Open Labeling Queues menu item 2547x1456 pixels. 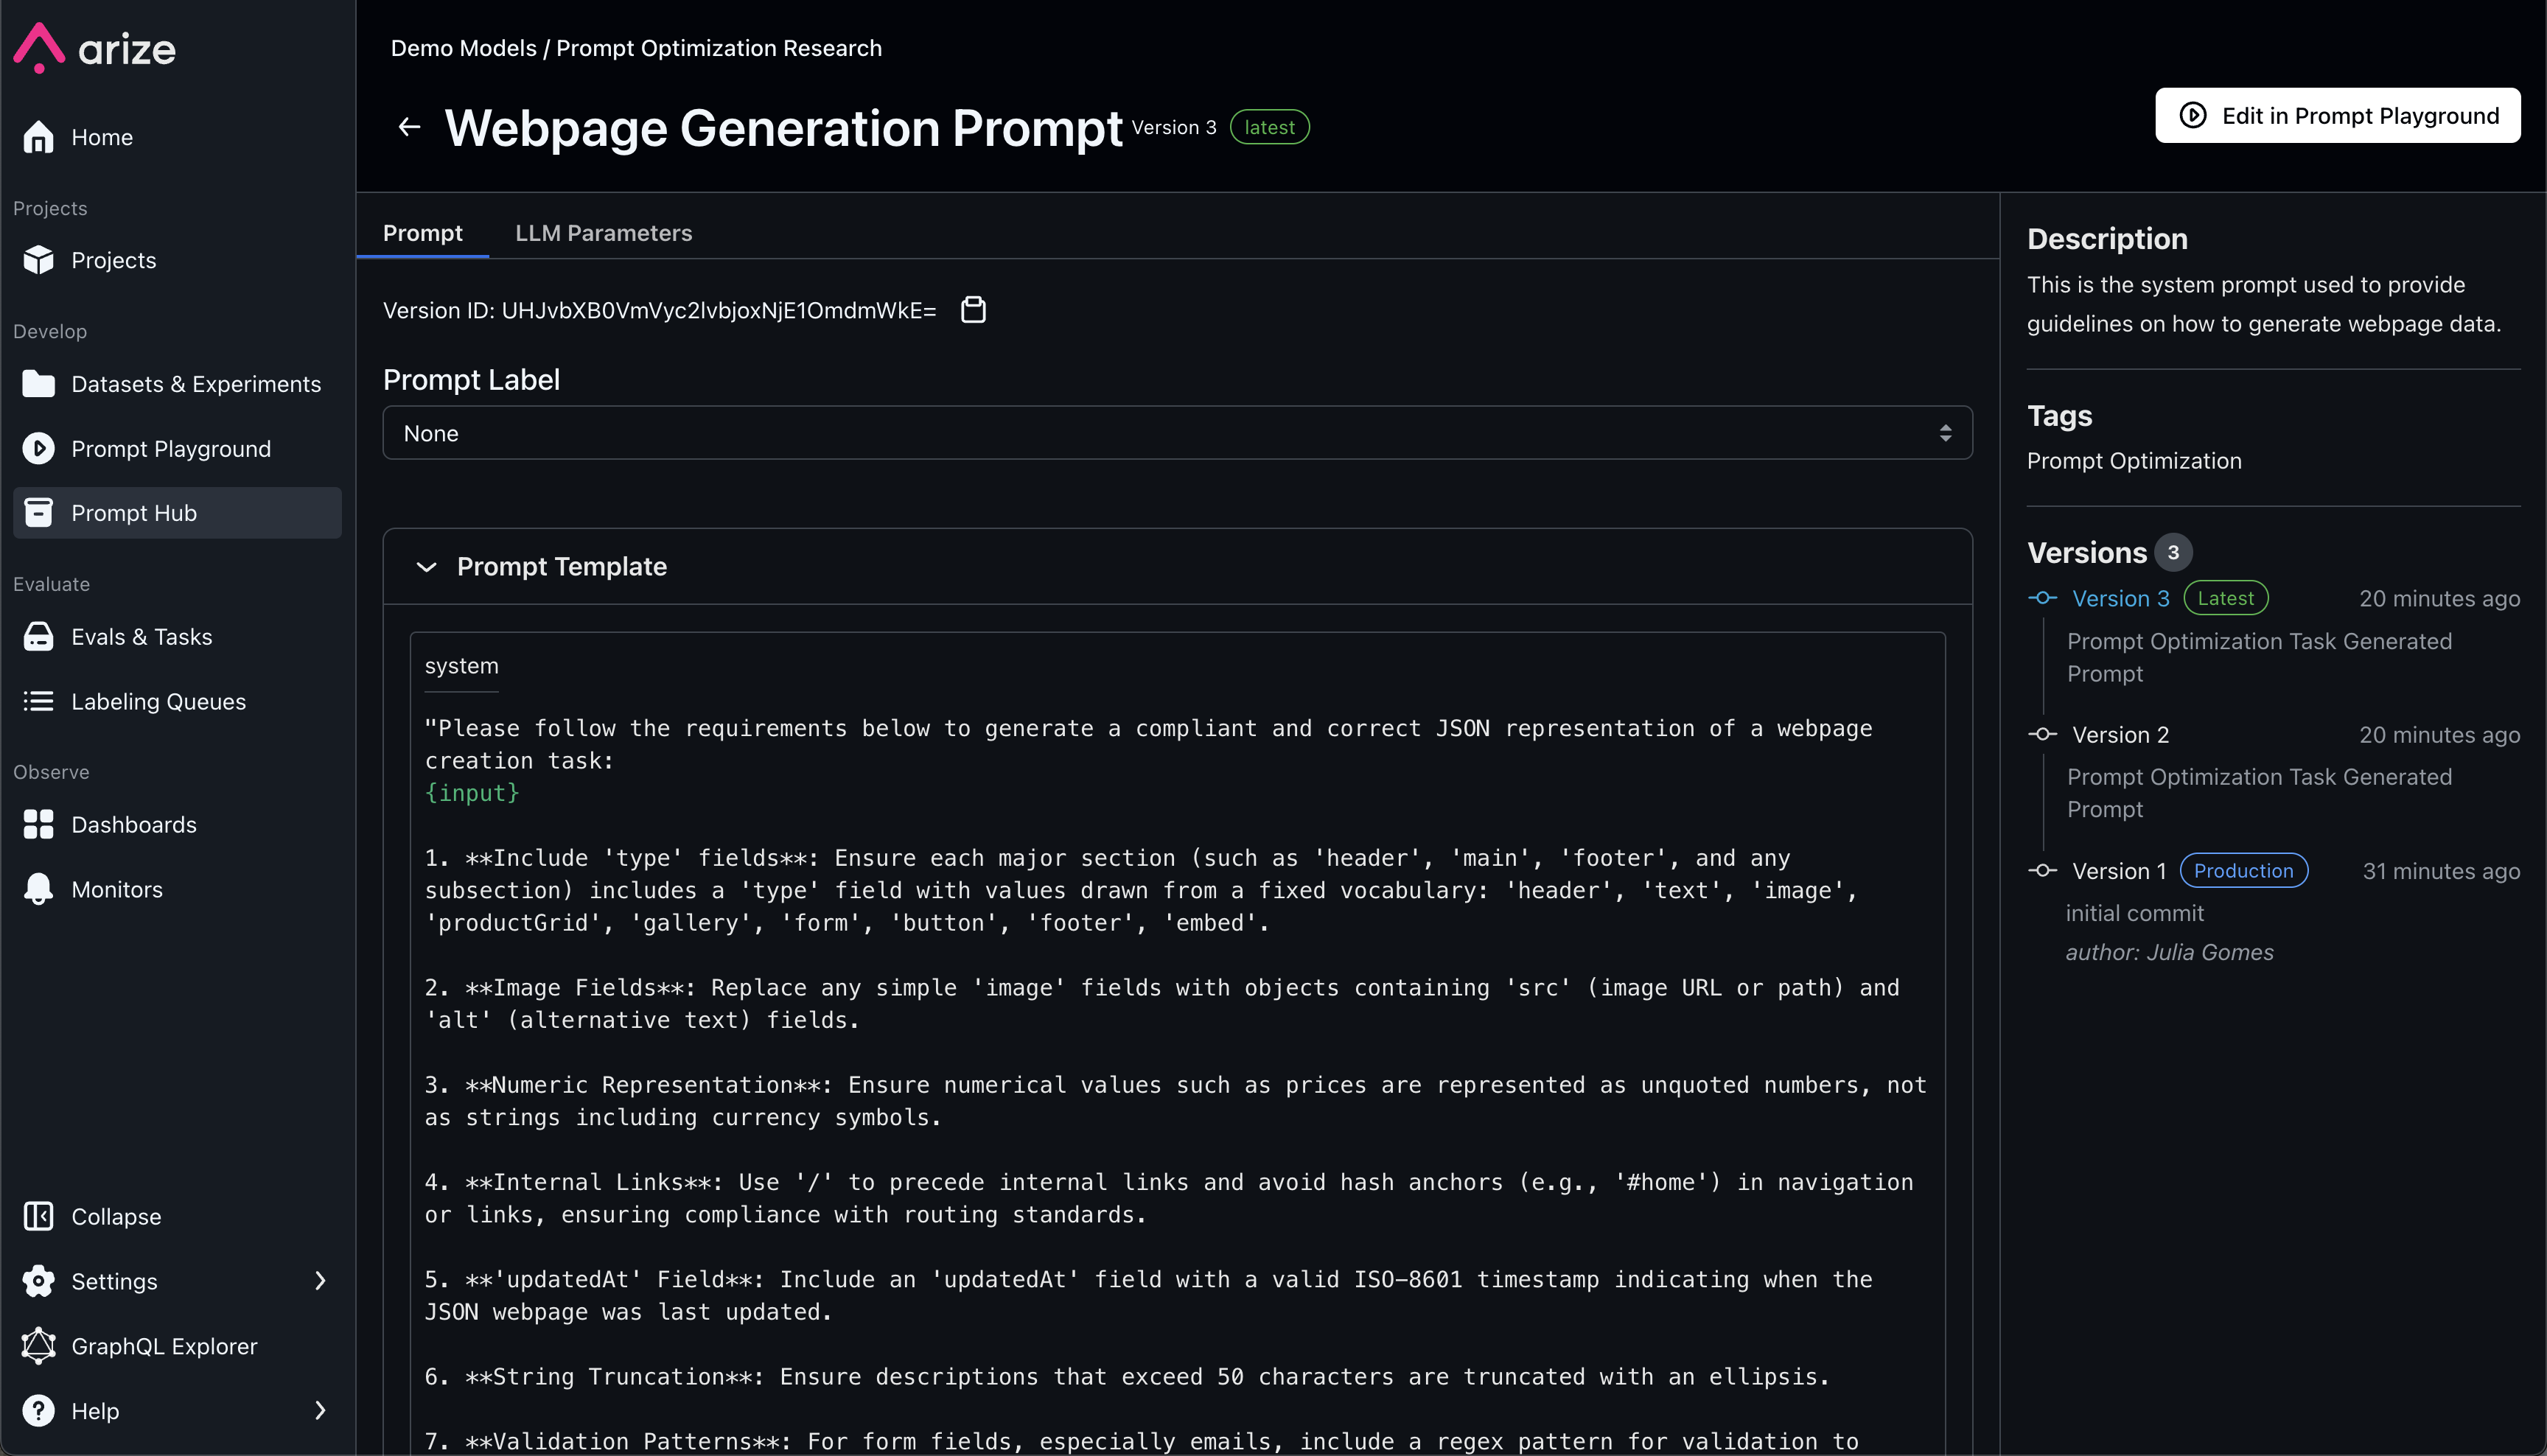[177, 702]
